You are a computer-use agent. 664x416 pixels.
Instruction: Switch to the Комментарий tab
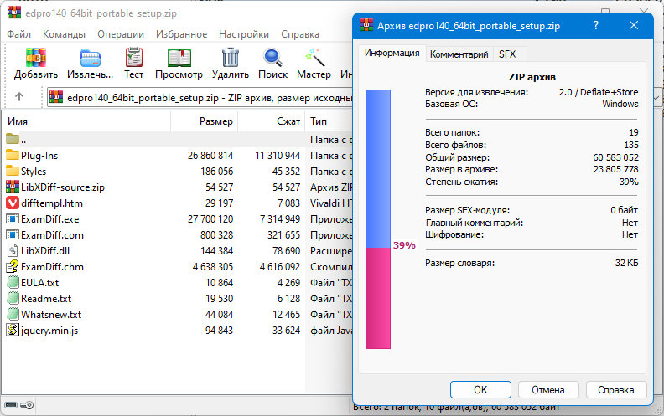coord(459,54)
